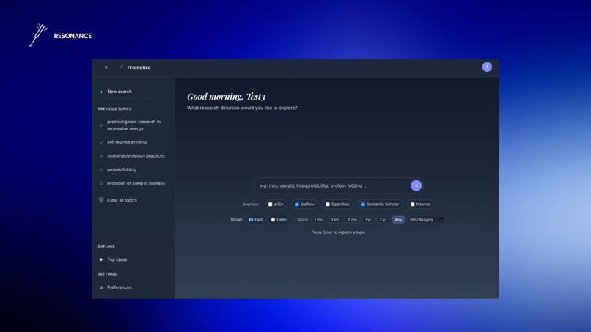Click the trash icon for Clear all topics

tap(101, 200)
